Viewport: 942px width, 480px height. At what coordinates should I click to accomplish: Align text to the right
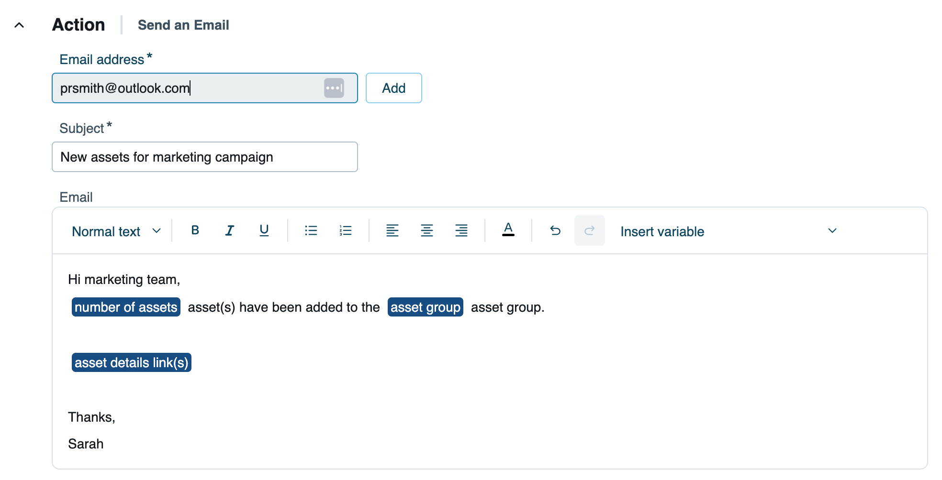[461, 230]
